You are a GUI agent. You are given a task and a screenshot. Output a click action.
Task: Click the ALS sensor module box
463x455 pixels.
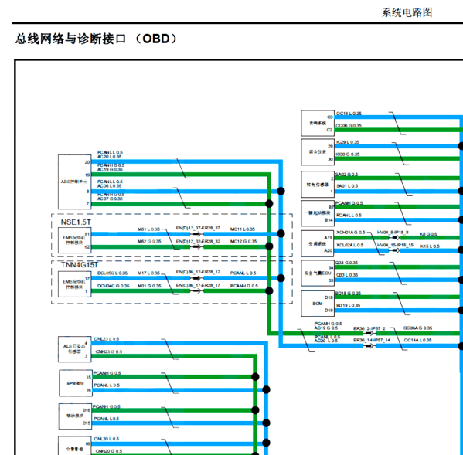(75, 349)
